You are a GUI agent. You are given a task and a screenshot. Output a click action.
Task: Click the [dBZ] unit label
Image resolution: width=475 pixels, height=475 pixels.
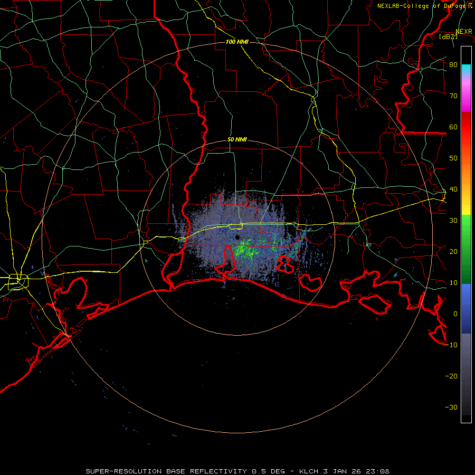(x=448, y=36)
